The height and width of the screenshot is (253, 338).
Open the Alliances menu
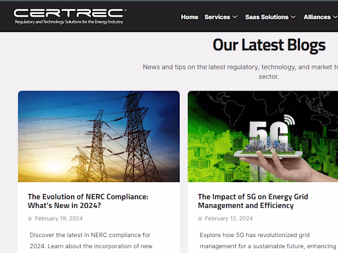pyautogui.click(x=317, y=17)
